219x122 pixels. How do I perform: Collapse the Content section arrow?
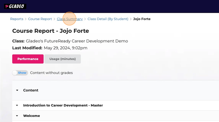click(17, 90)
